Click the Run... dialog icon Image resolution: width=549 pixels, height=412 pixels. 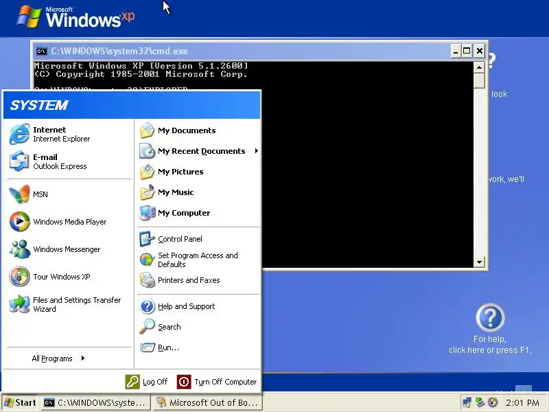[x=147, y=347]
